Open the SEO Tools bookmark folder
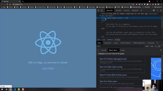 click(x=82, y=7)
